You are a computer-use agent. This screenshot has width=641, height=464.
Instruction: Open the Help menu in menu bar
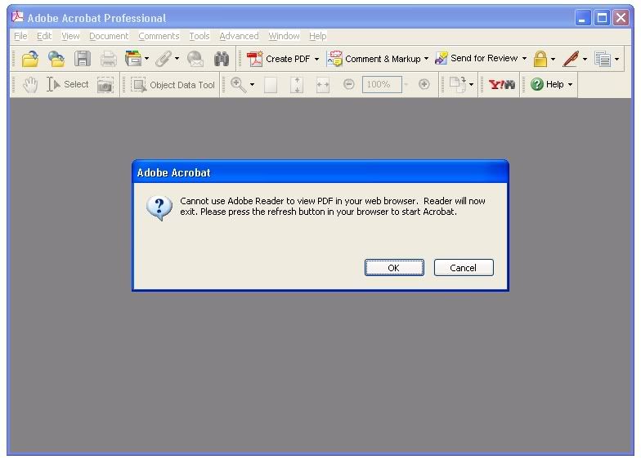[x=317, y=36]
